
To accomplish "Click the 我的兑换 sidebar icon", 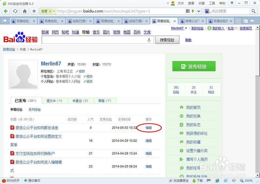I will click(181, 116).
